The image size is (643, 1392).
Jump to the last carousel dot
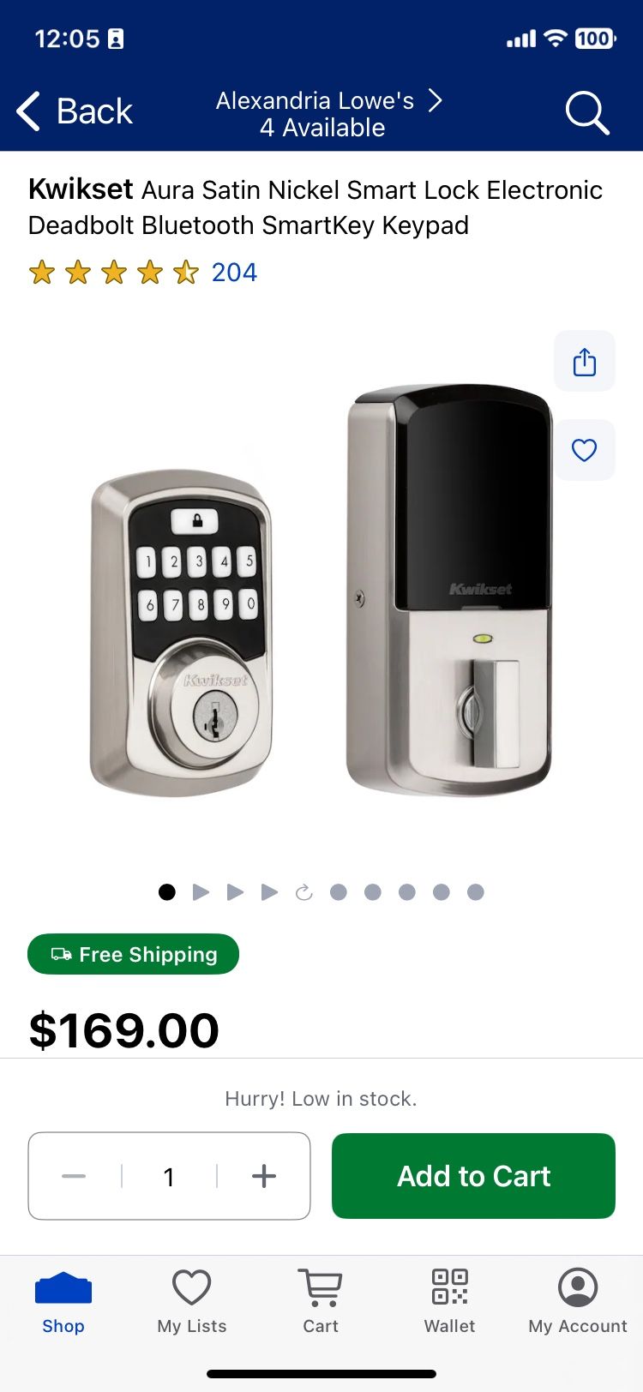(476, 892)
